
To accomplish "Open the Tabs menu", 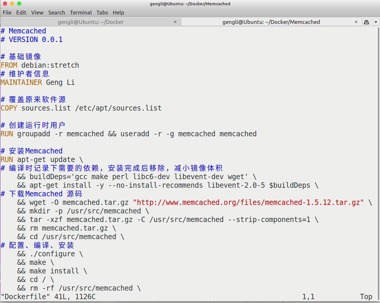I will pyautogui.click(x=102, y=12).
